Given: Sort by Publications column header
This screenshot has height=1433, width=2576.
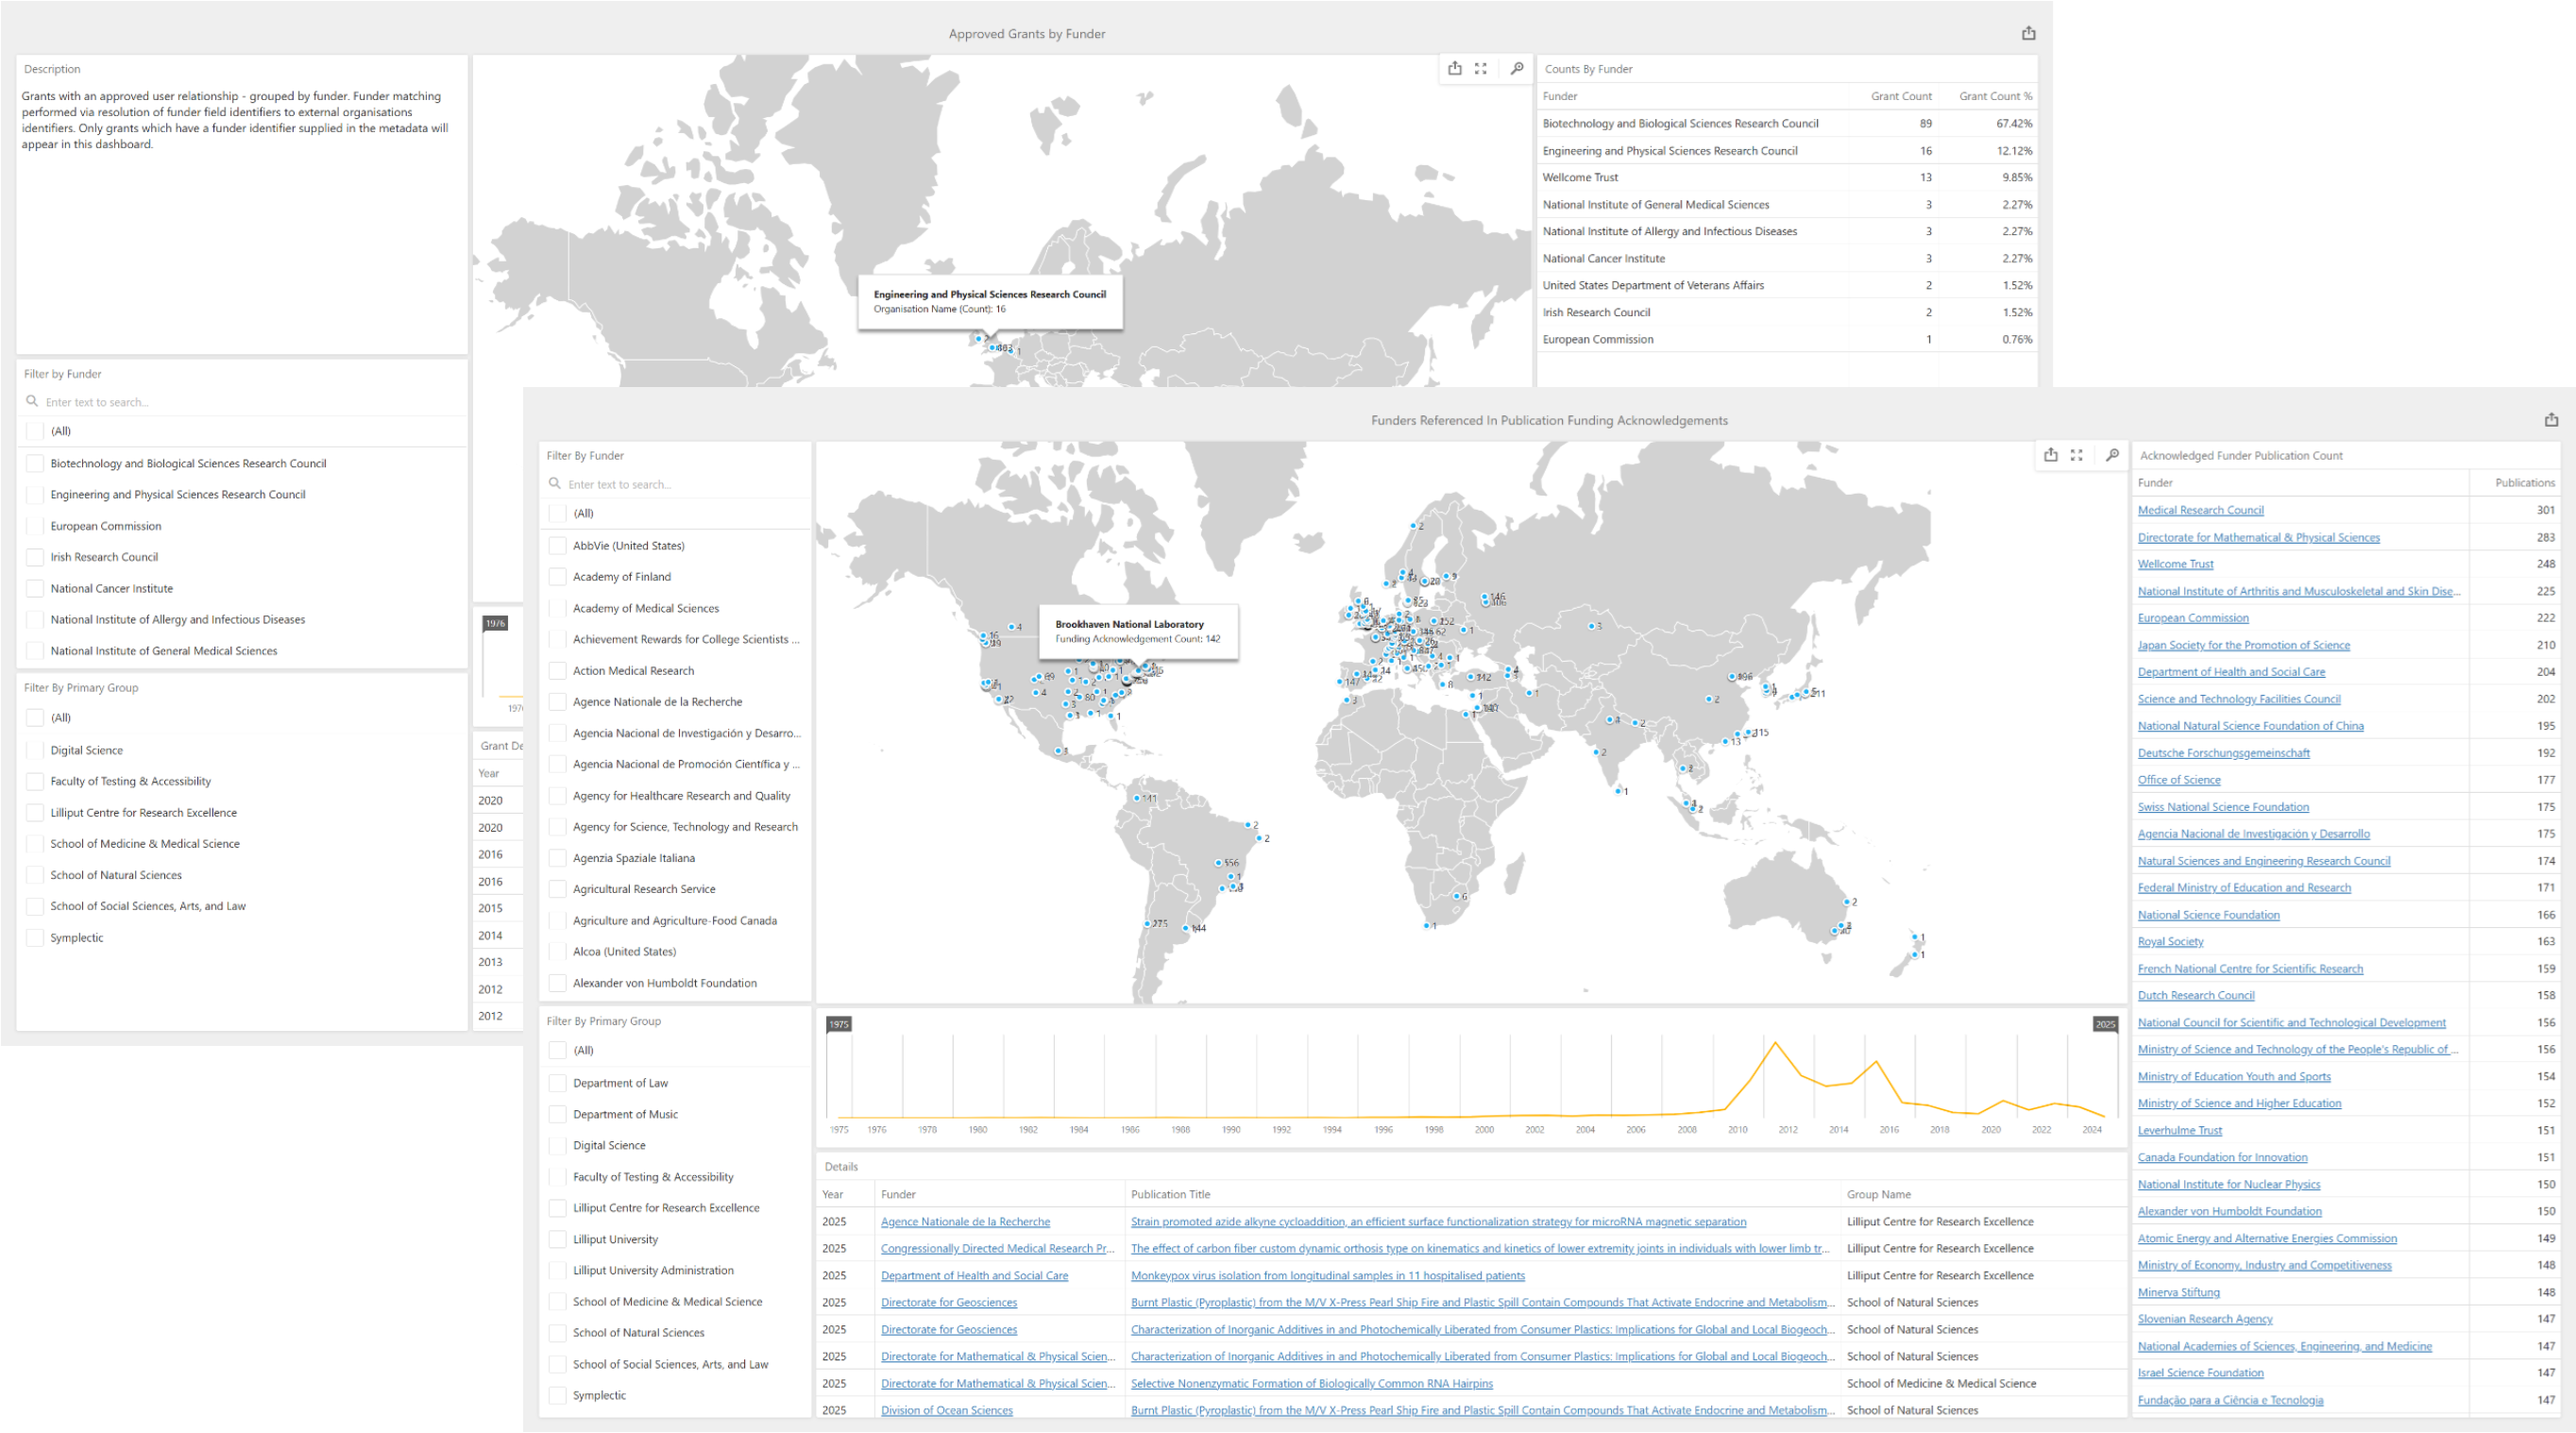Looking at the screenshot, I should coord(2524,483).
